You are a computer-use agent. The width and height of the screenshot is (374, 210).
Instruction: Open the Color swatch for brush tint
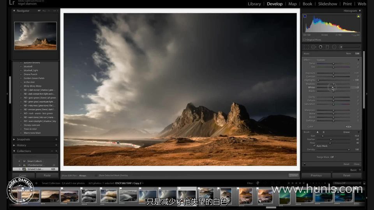pos(348,127)
